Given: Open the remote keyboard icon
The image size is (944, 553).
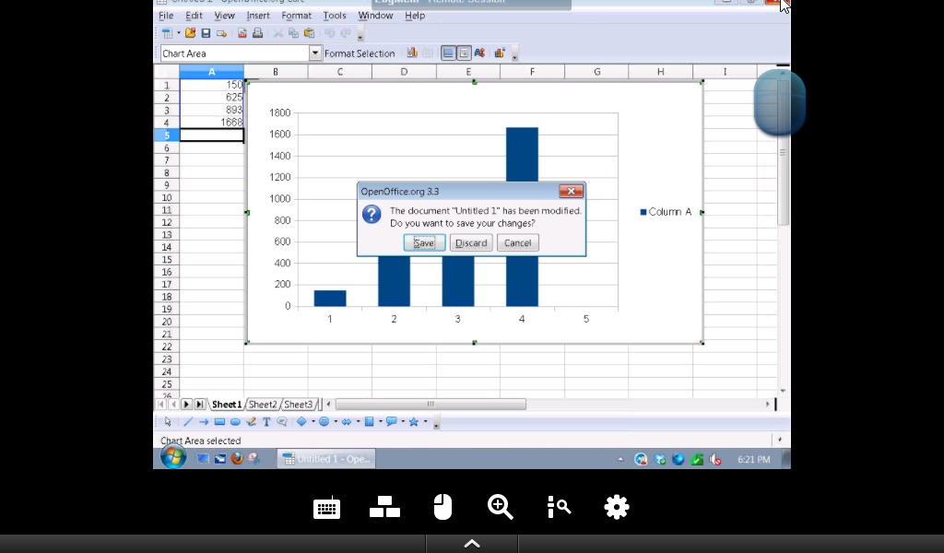Looking at the screenshot, I should (326, 508).
